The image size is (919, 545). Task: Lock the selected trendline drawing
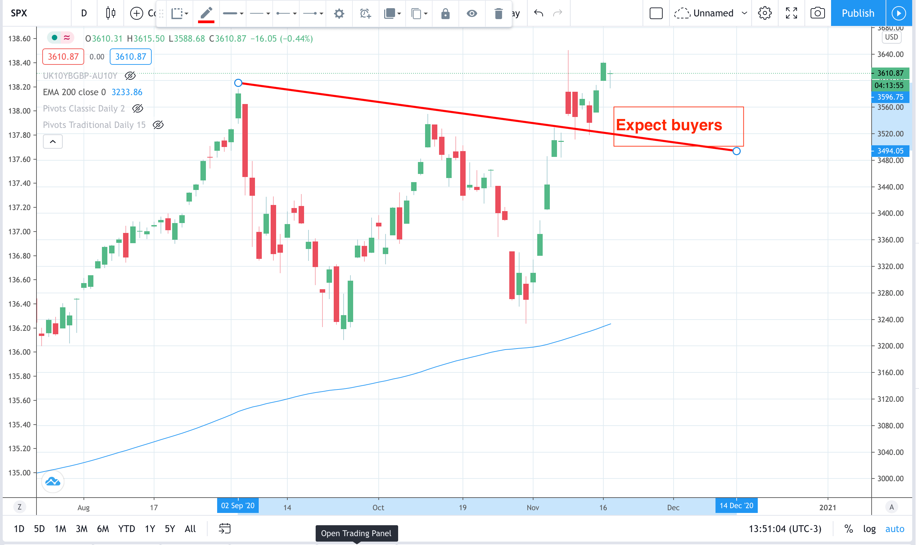tap(445, 14)
